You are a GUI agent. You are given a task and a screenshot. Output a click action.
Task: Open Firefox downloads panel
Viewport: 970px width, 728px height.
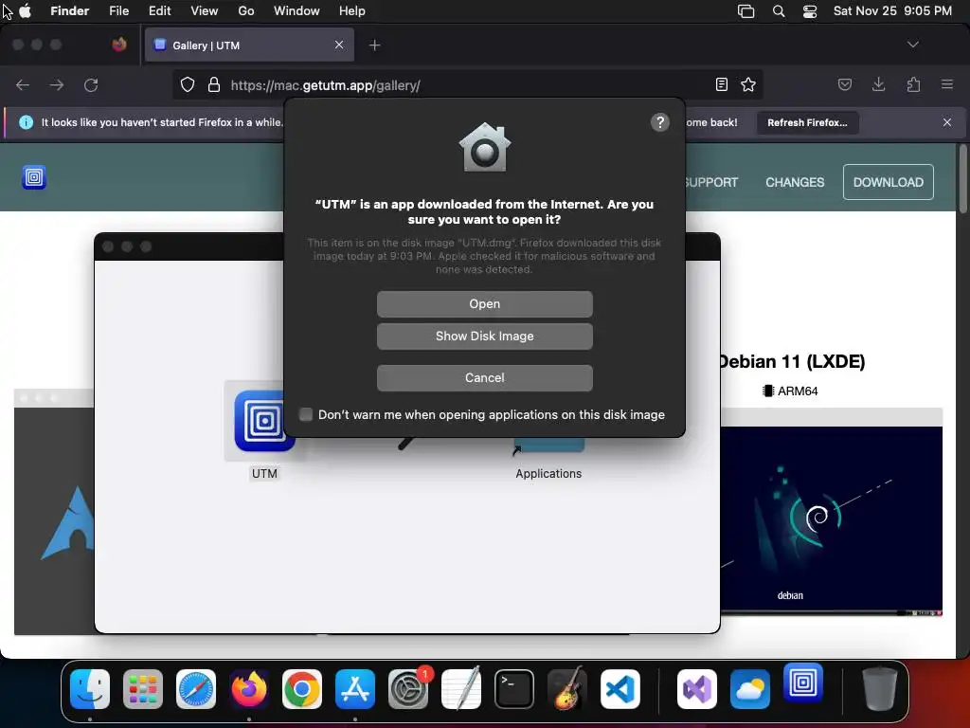click(x=878, y=84)
